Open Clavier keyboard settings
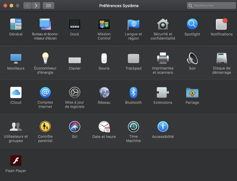Viewport: 237px width, 181px height. pyautogui.click(x=75, y=60)
